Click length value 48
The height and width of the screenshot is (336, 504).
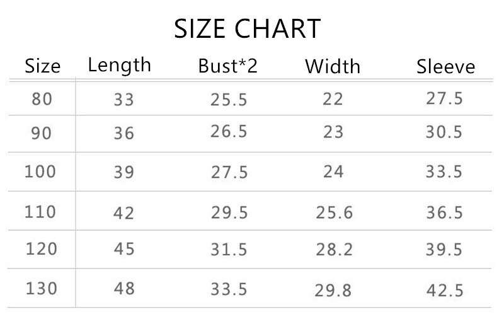124,289
